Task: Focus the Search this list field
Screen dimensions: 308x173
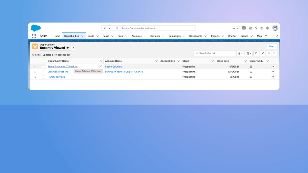Action: click(215, 53)
